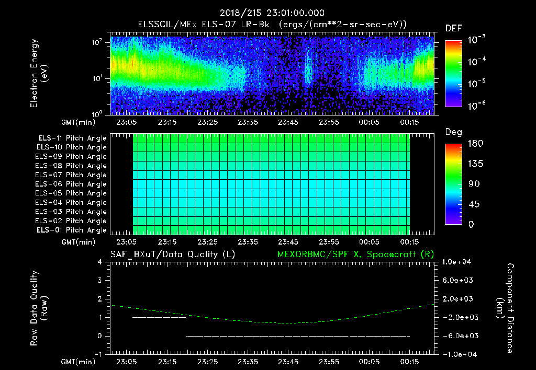Click the 00:15 tick label under the bottom plot
The width and height of the screenshot is (536, 370).
click(409, 362)
